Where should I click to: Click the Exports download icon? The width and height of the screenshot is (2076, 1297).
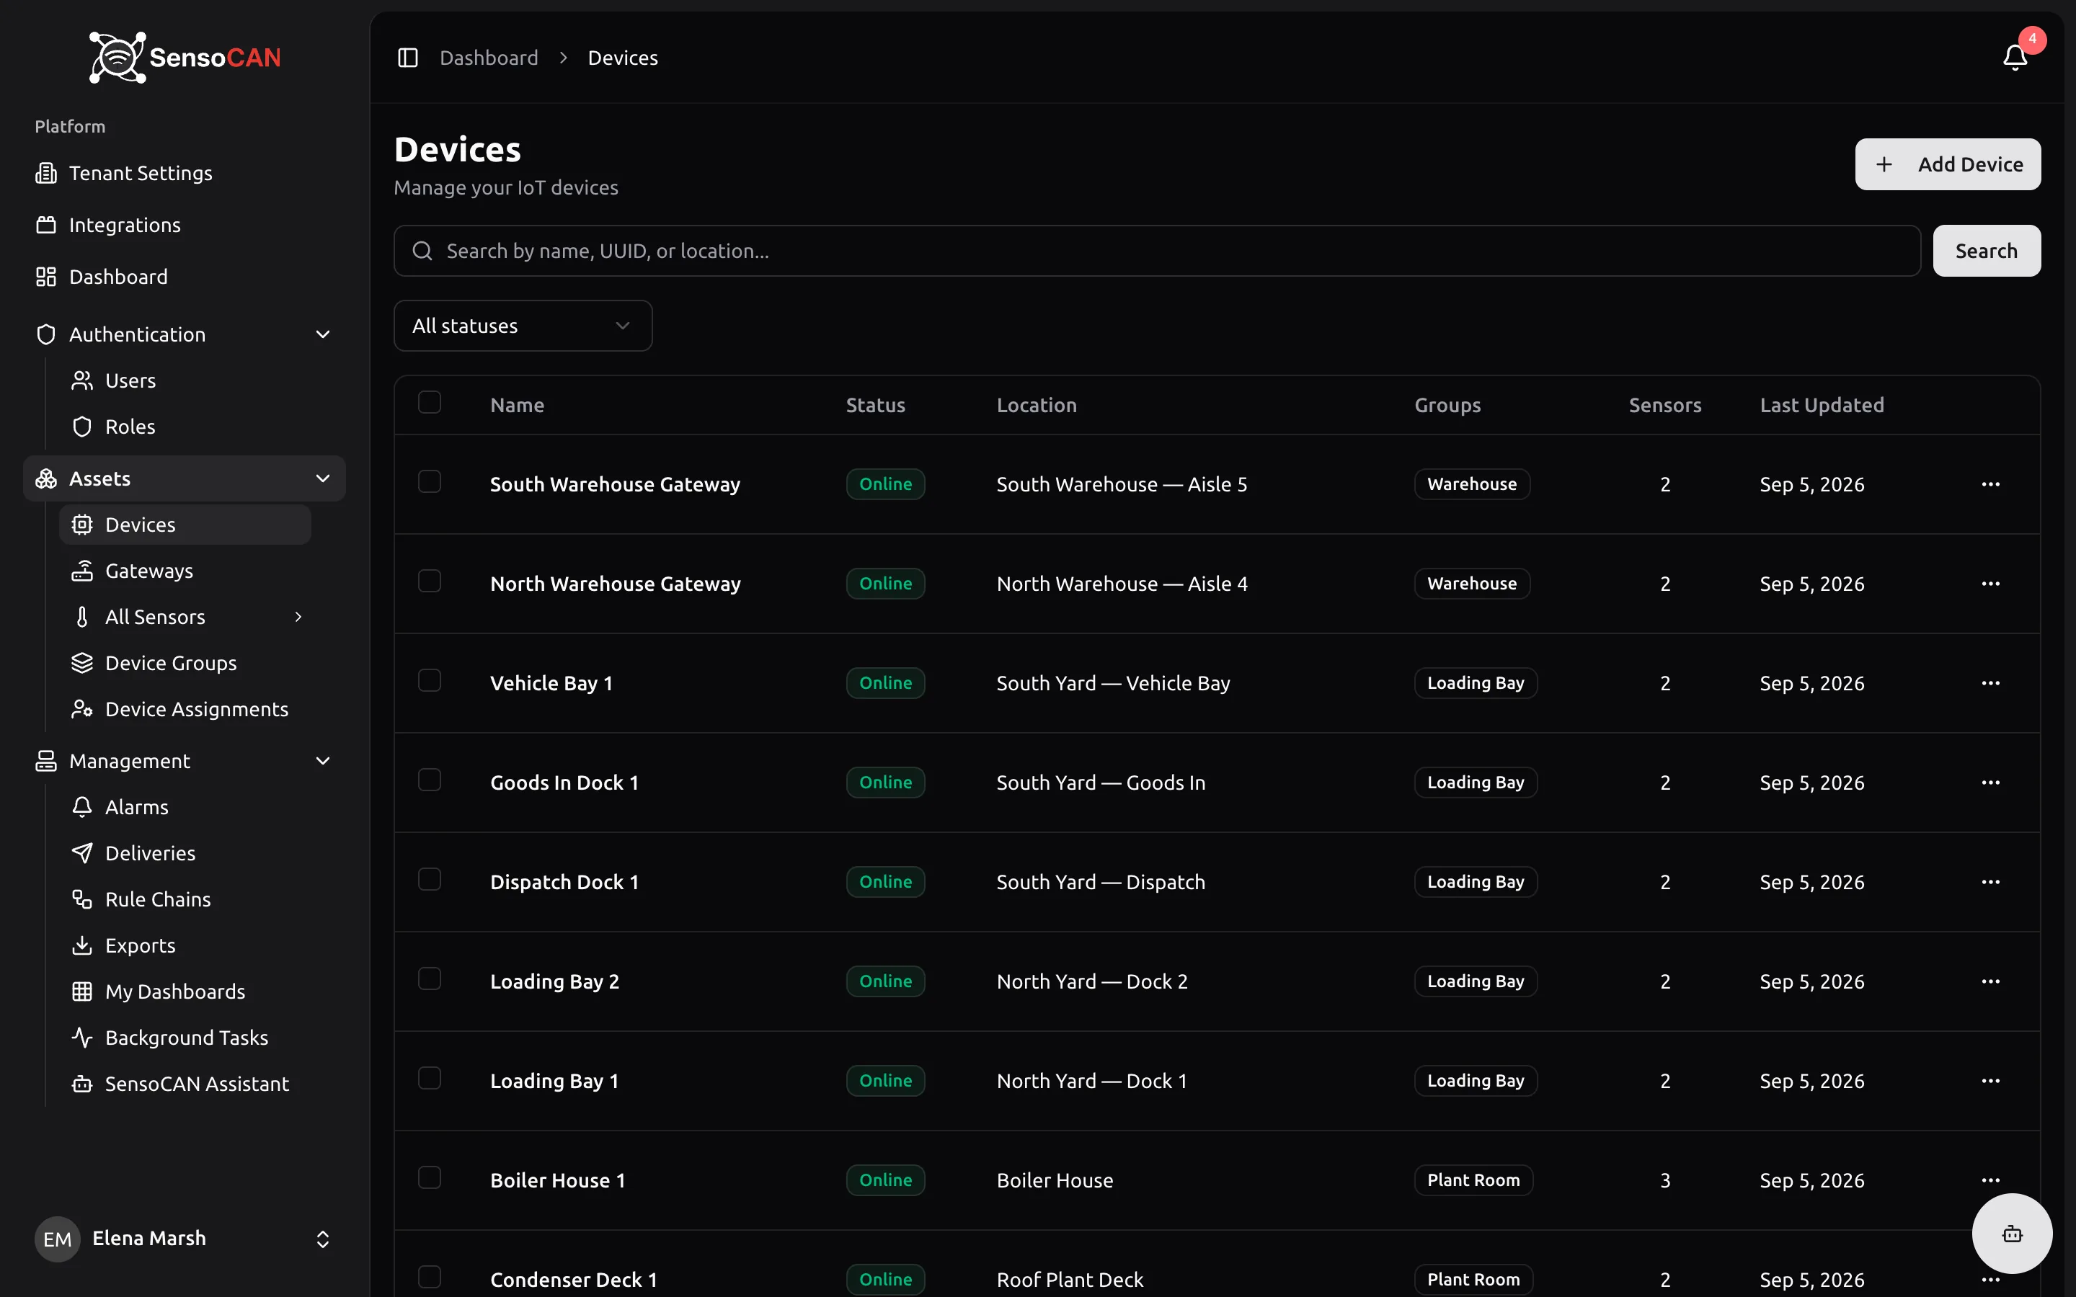coord(82,945)
